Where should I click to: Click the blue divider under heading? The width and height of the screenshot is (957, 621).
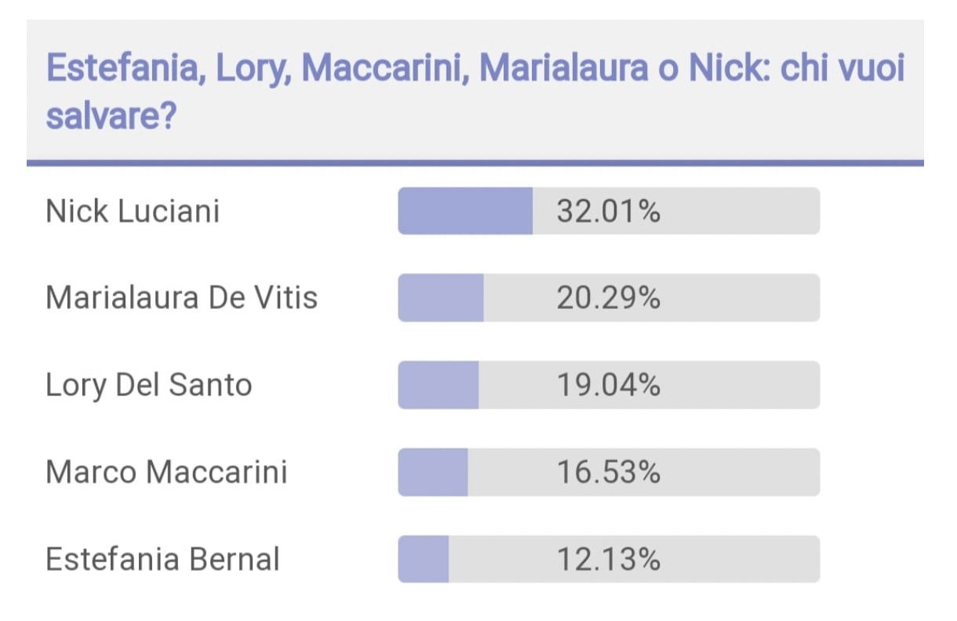(x=475, y=163)
